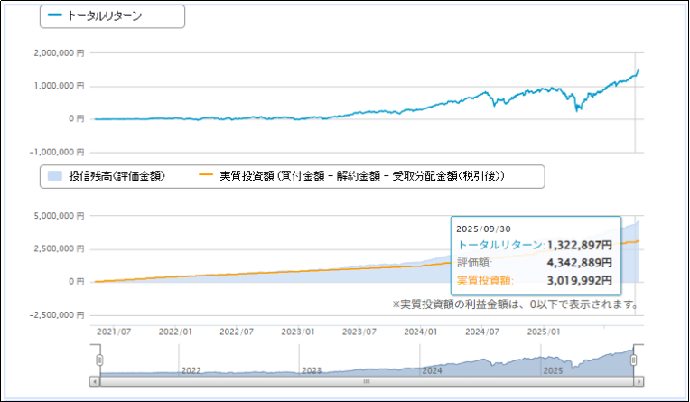Click the 2023/07 x-axis date label
The height and width of the screenshot is (402, 690).
click(359, 332)
